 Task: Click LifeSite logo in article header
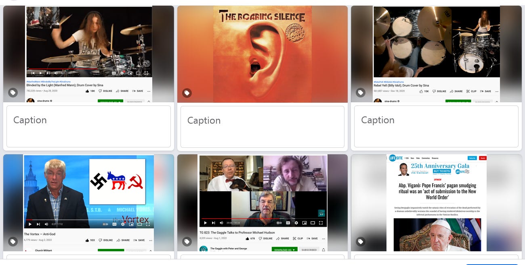pos(396,158)
